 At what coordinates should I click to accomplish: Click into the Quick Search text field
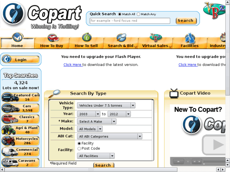pyautogui.click(x=130, y=21)
